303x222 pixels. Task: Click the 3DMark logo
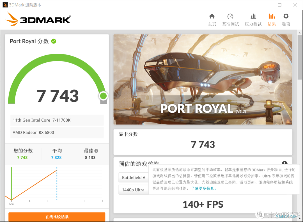38,19
